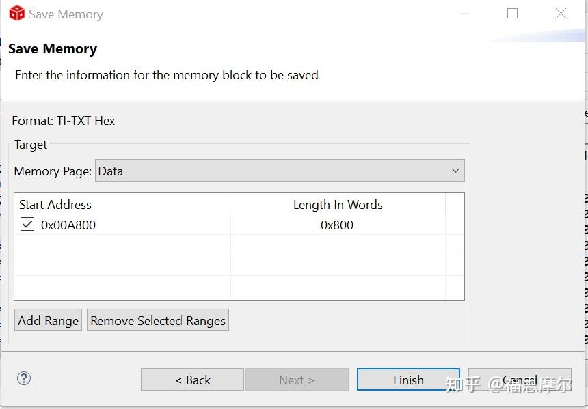Viewport: 588px width, 409px height.
Task: Select the 0x800 length value cell
Action: click(x=337, y=225)
